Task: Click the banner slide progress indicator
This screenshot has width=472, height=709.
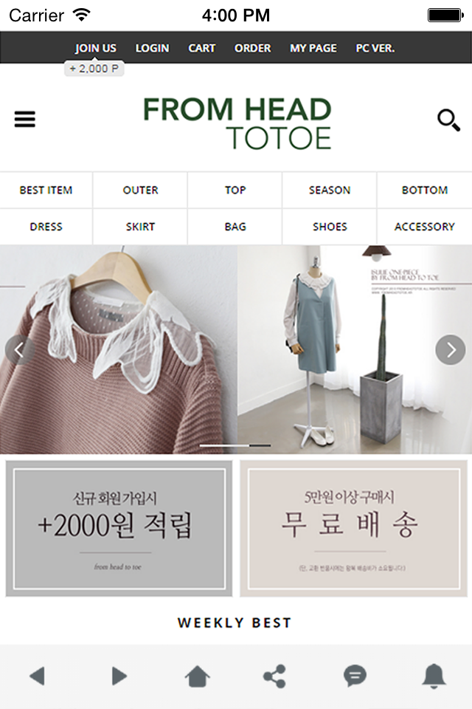Action: 235,445
